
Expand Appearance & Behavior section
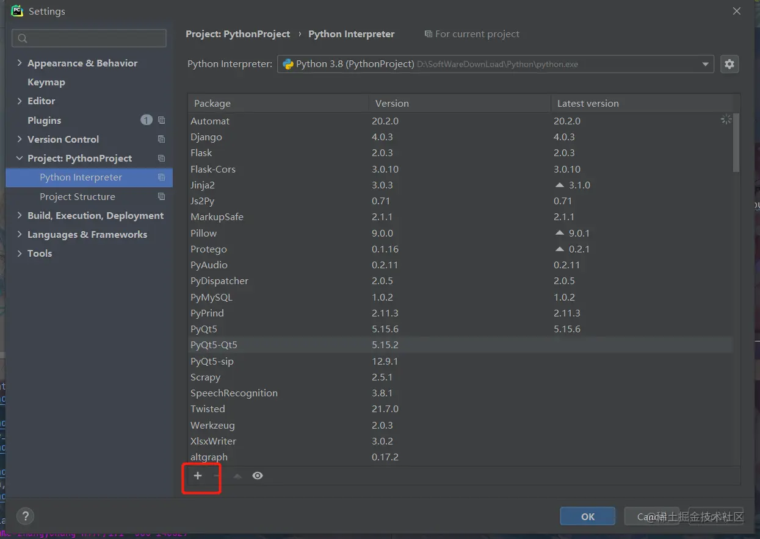point(20,63)
